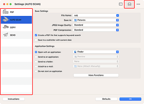The height and width of the screenshot is (104, 144).
Task: Select Open with an application radio button
Action: tap(36, 52)
